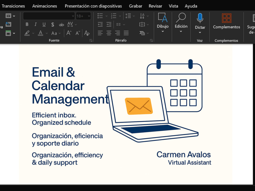Click the reset slide icon
The height and width of the screenshot is (191, 255).
[x=8, y=24]
